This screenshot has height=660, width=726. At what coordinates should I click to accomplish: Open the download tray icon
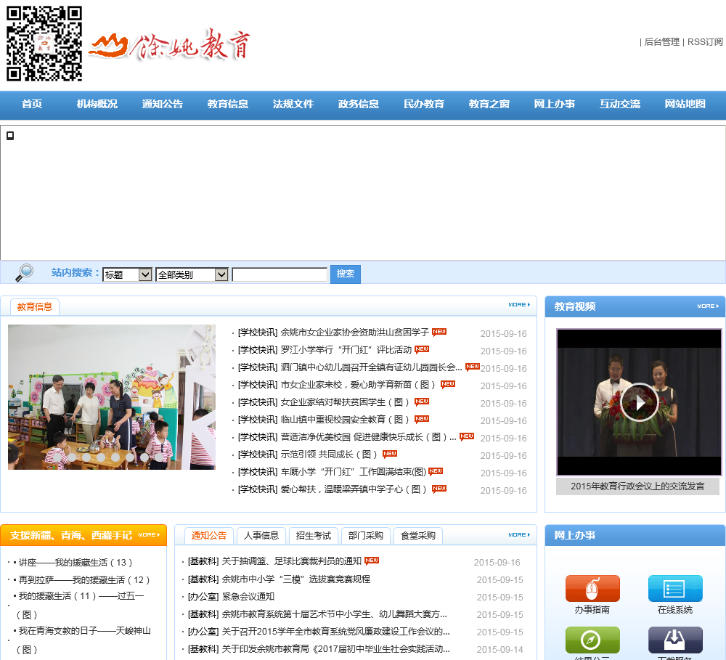675,640
